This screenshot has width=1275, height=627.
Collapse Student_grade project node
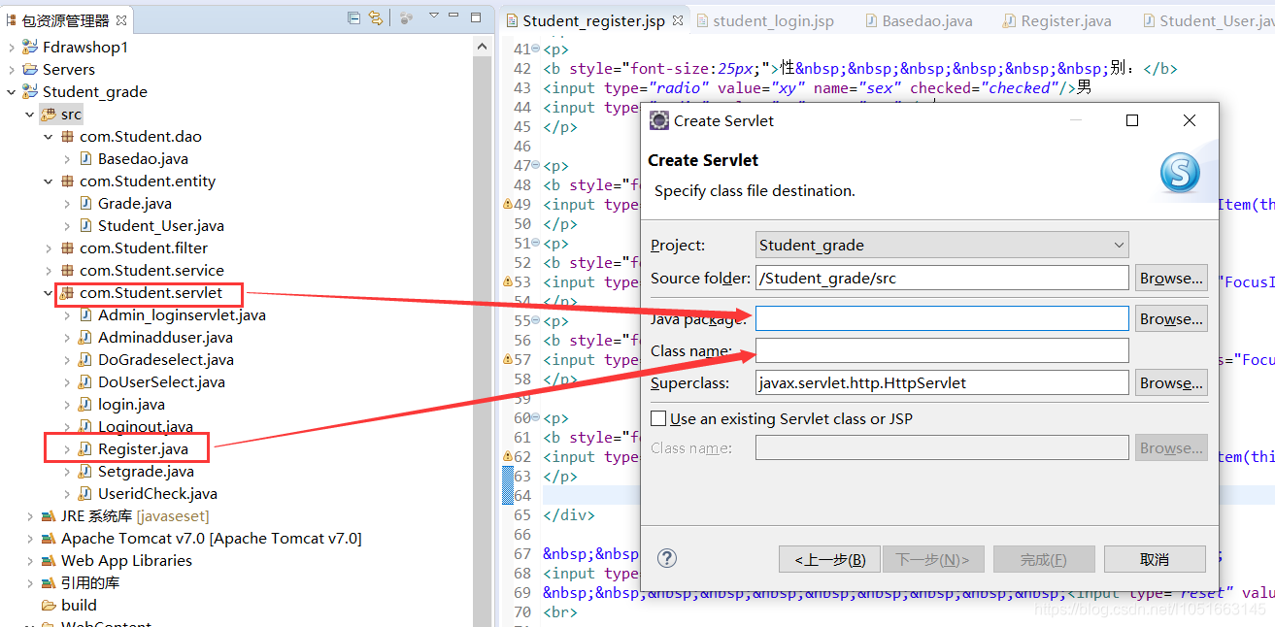[11, 91]
